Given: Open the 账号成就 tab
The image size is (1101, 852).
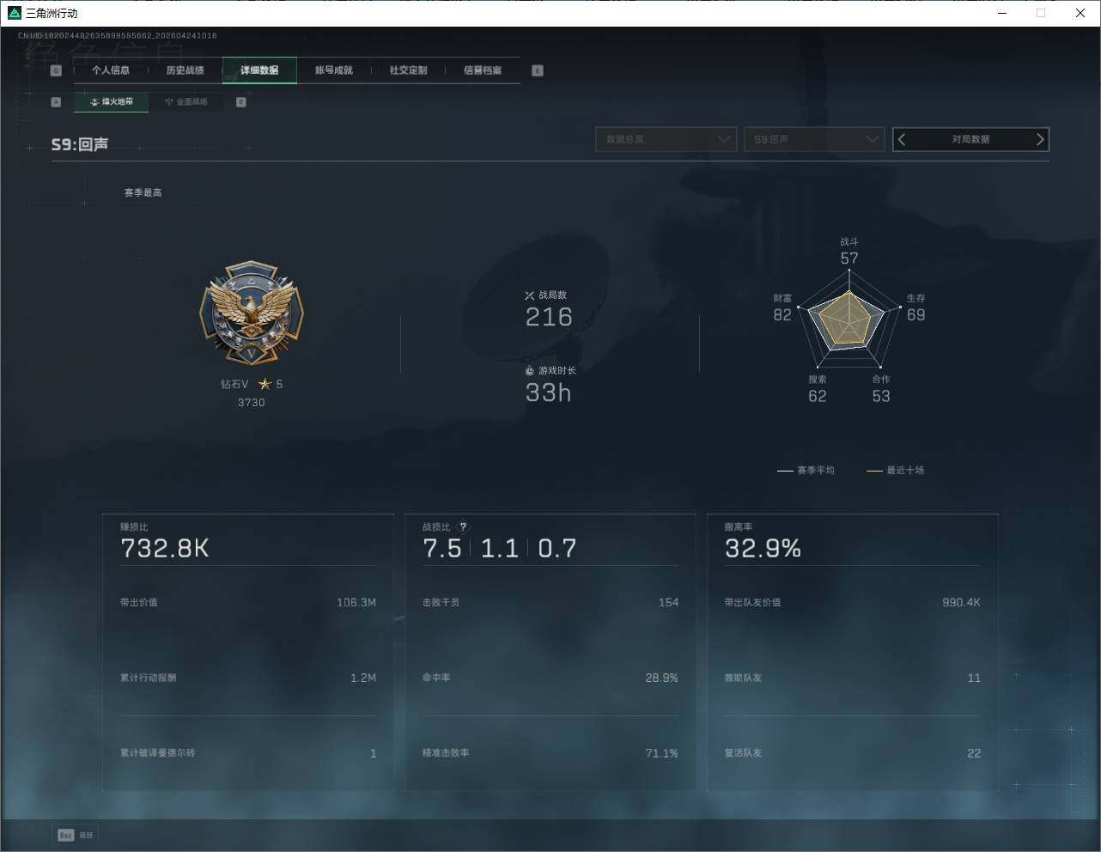Looking at the screenshot, I should pyautogui.click(x=334, y=70).
